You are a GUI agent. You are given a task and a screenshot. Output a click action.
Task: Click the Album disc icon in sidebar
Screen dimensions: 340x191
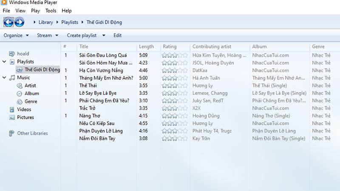(x=20, y=93)
